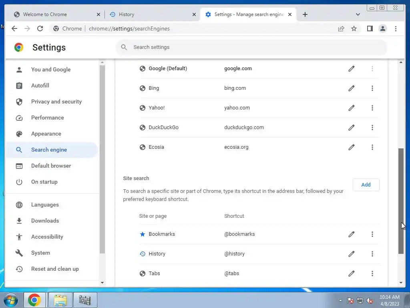The image size is (410, 308).
Task: Open Reset and clean up settings
Action: click(52, 269)
